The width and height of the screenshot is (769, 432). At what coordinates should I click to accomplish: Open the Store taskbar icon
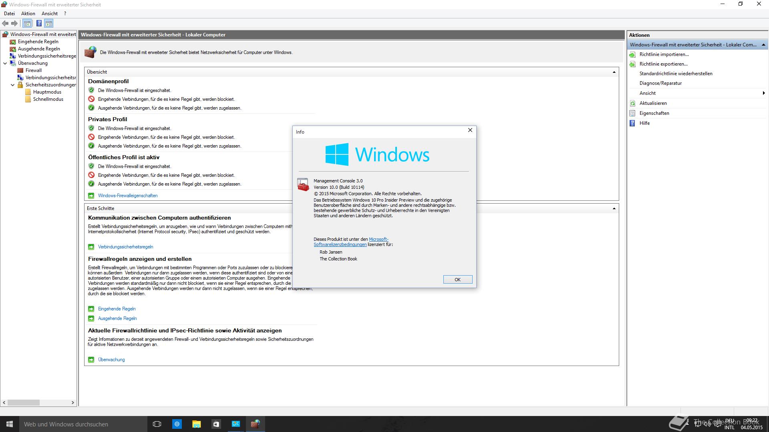[216, 424]
